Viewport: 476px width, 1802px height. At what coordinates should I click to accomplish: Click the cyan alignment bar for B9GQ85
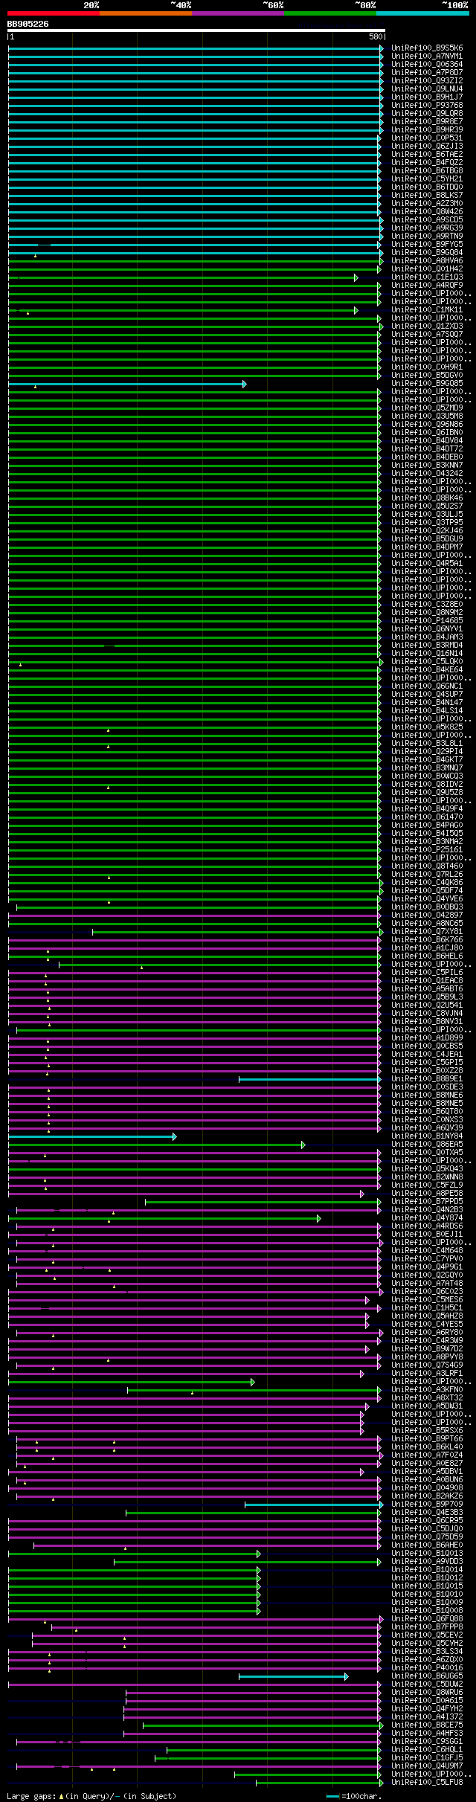click(x=126, y=384)
